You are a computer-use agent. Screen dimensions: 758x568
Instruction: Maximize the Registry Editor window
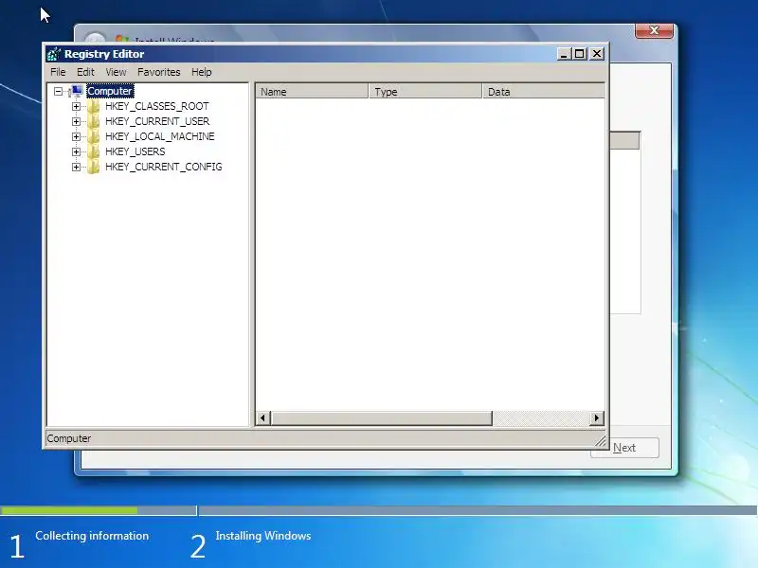point(579,54)
